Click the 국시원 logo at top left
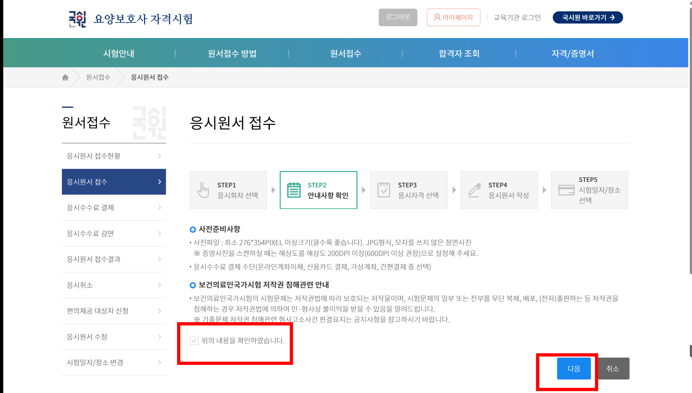This screenshot has width=692, height=393. coord(77,19)
